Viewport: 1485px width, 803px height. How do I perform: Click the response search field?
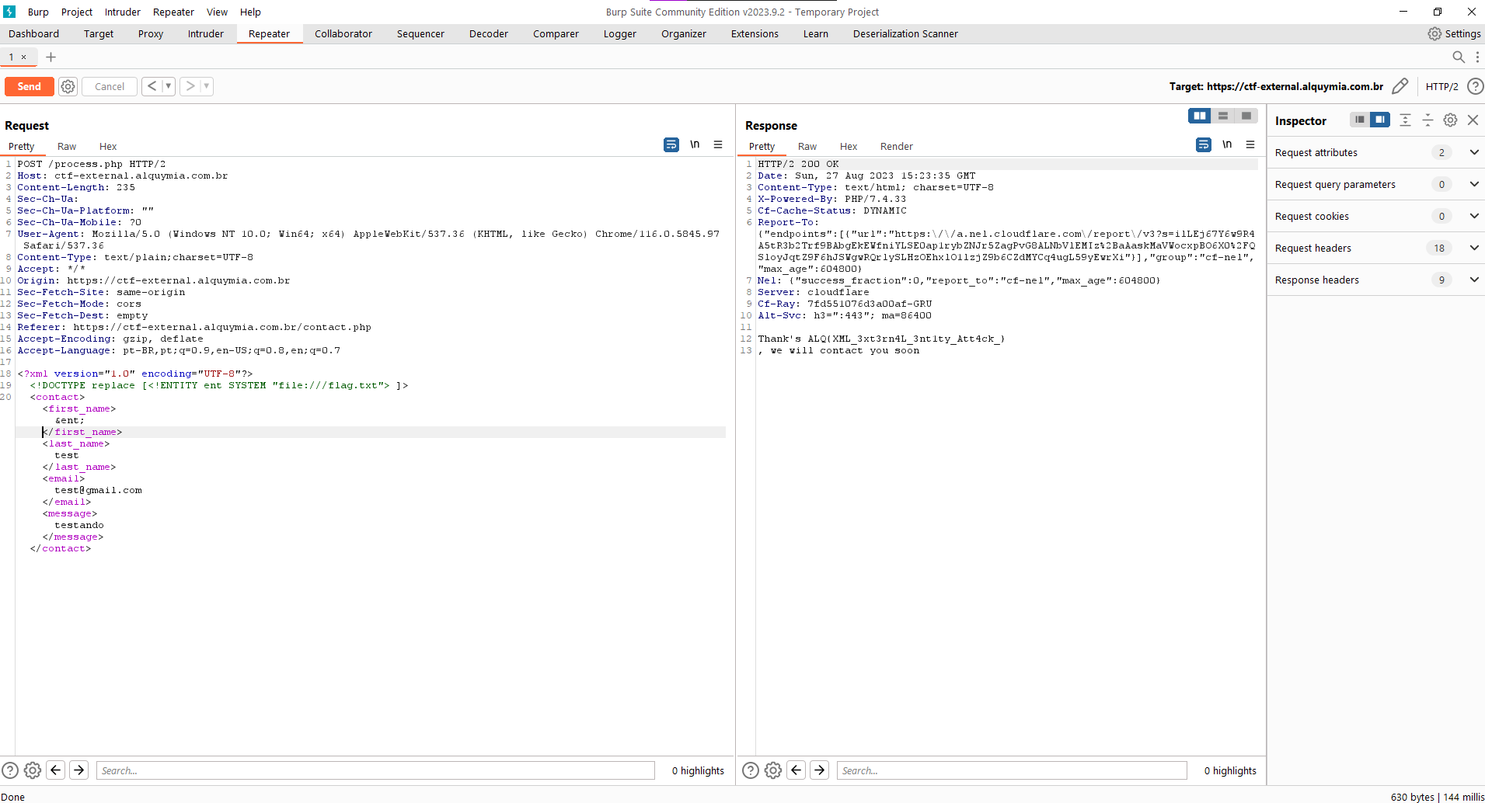pyautogui.click(x=1012, y=770)
